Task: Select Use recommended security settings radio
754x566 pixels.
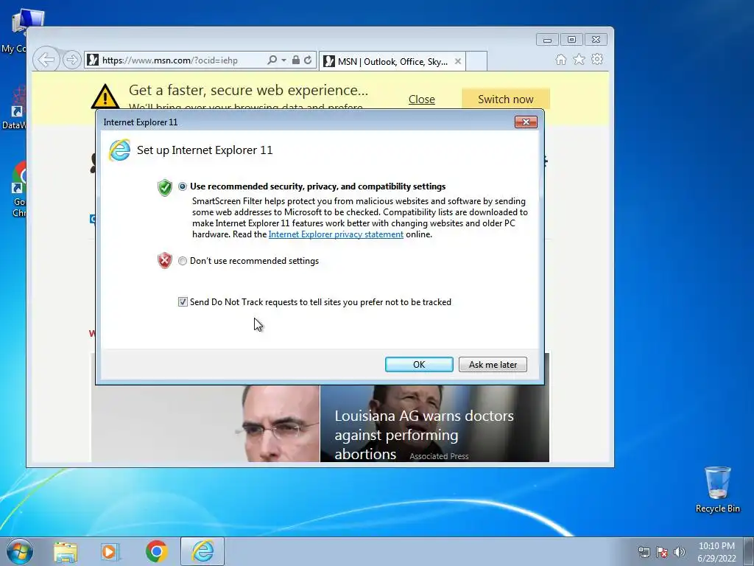Action: pyautogui.click(x=183, y=186)
